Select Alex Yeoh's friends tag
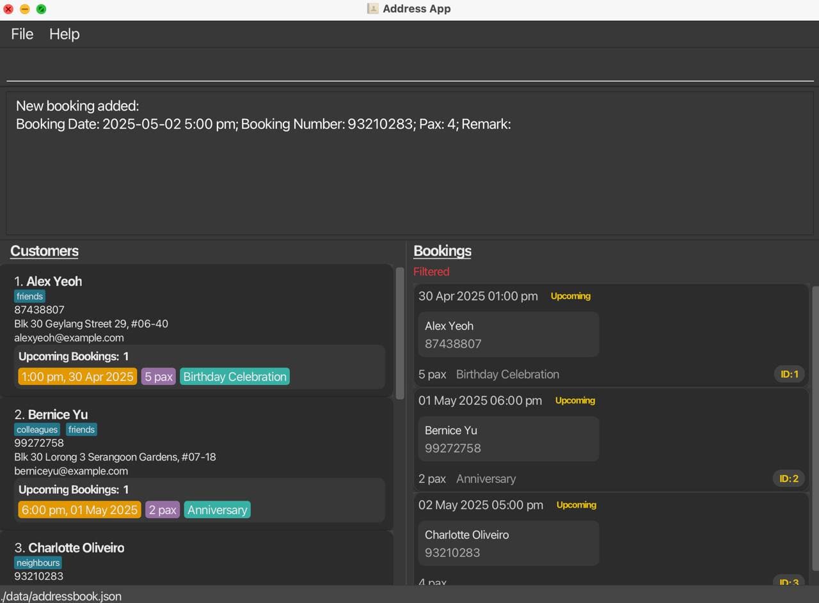819x603 pixels. tap(29, 296)
